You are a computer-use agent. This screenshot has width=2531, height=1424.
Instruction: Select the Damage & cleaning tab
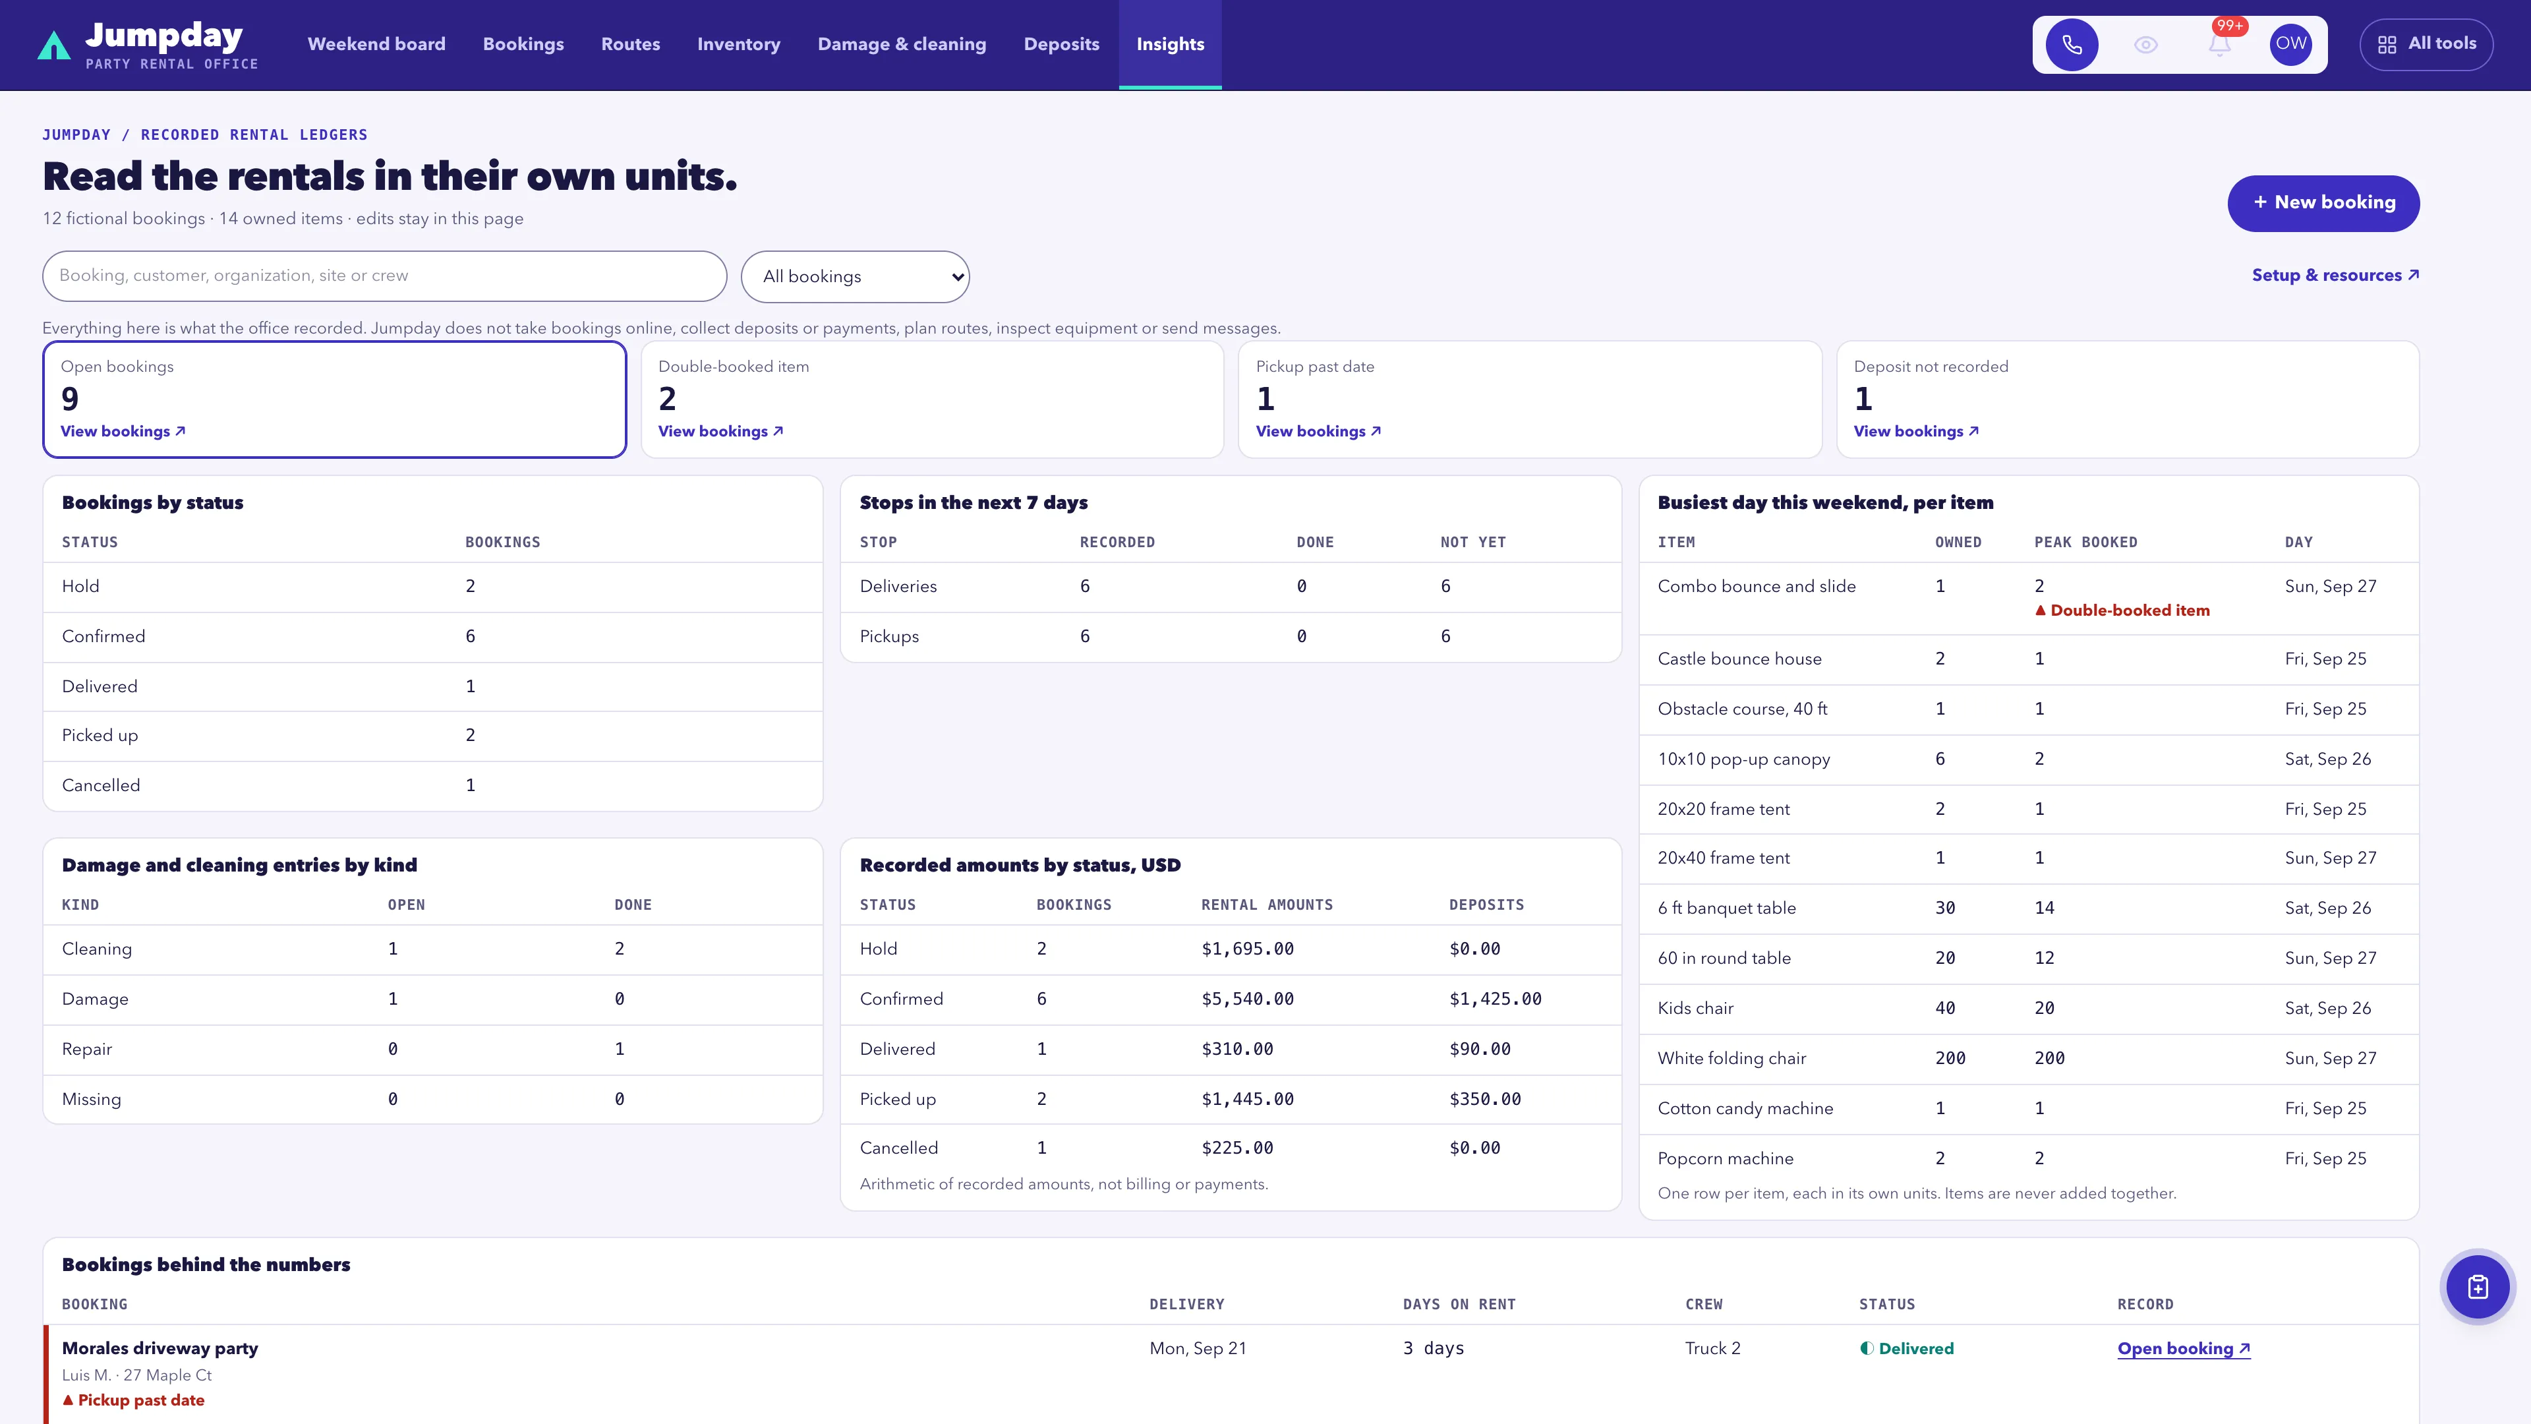click(901, 44)
